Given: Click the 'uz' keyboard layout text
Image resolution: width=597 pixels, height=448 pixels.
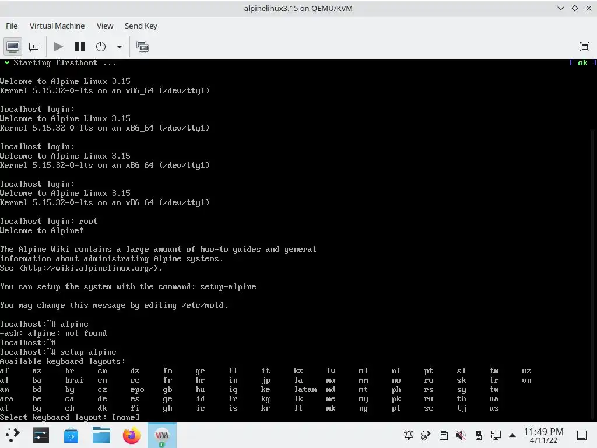Looking at the screenshot, I should [526, 370].
